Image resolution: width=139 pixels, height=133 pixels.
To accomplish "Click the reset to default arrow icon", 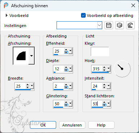I will coord(130,25).
